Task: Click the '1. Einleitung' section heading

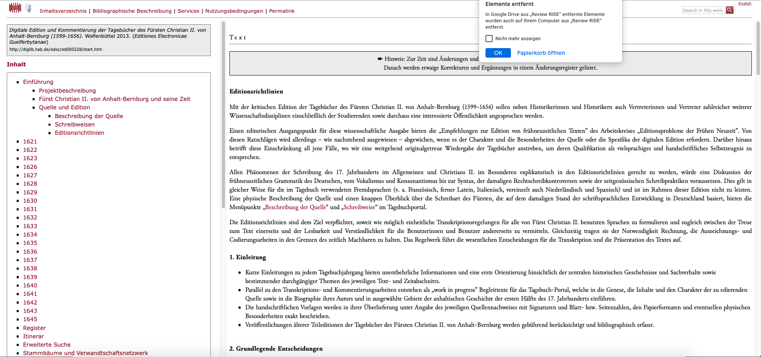Action: pos(248,257)
